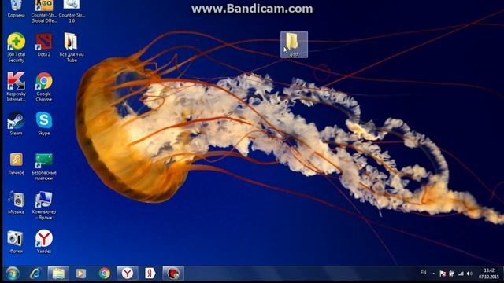Select the Google Chrome desktop shortcut
Viewport: 504px width, 283px height.
44,86
